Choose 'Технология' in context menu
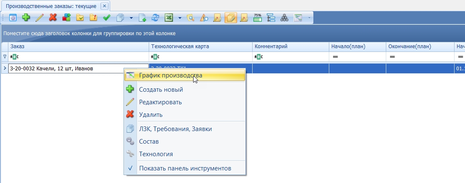The image size is (465, 183). coord(185,154)
